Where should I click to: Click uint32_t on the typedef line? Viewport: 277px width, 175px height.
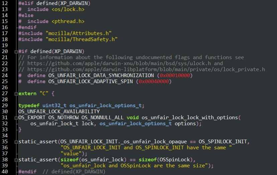(54, 106)
